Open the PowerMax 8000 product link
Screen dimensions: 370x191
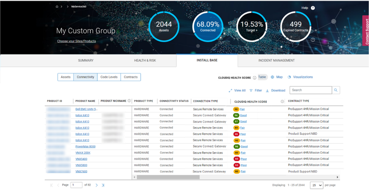click(x=85, y=147)
